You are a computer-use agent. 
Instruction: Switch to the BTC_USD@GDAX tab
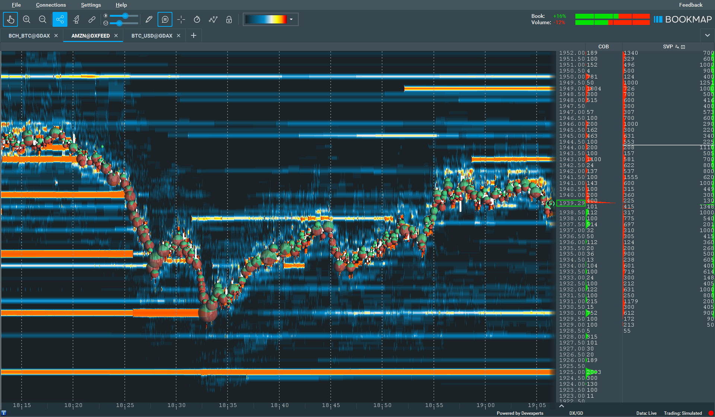click(152, 36)
